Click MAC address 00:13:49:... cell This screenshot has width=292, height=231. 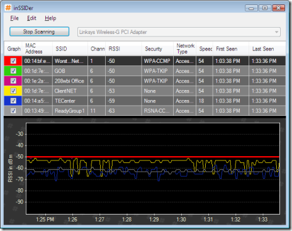(37, 111)
